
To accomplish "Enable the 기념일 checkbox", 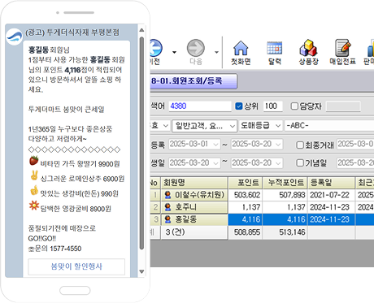I will click(x=300, y=162).
